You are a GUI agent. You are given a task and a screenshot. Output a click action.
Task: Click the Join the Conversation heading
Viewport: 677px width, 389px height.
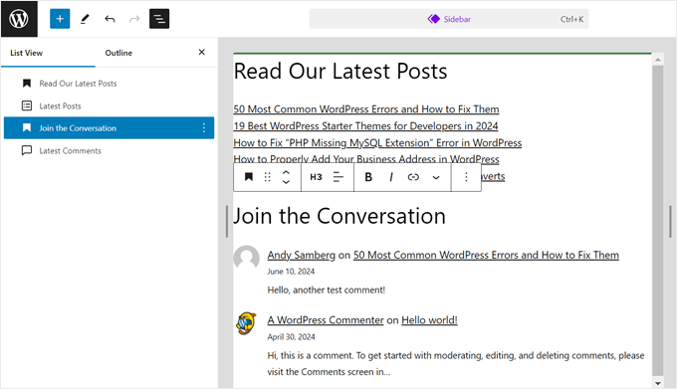339,216
